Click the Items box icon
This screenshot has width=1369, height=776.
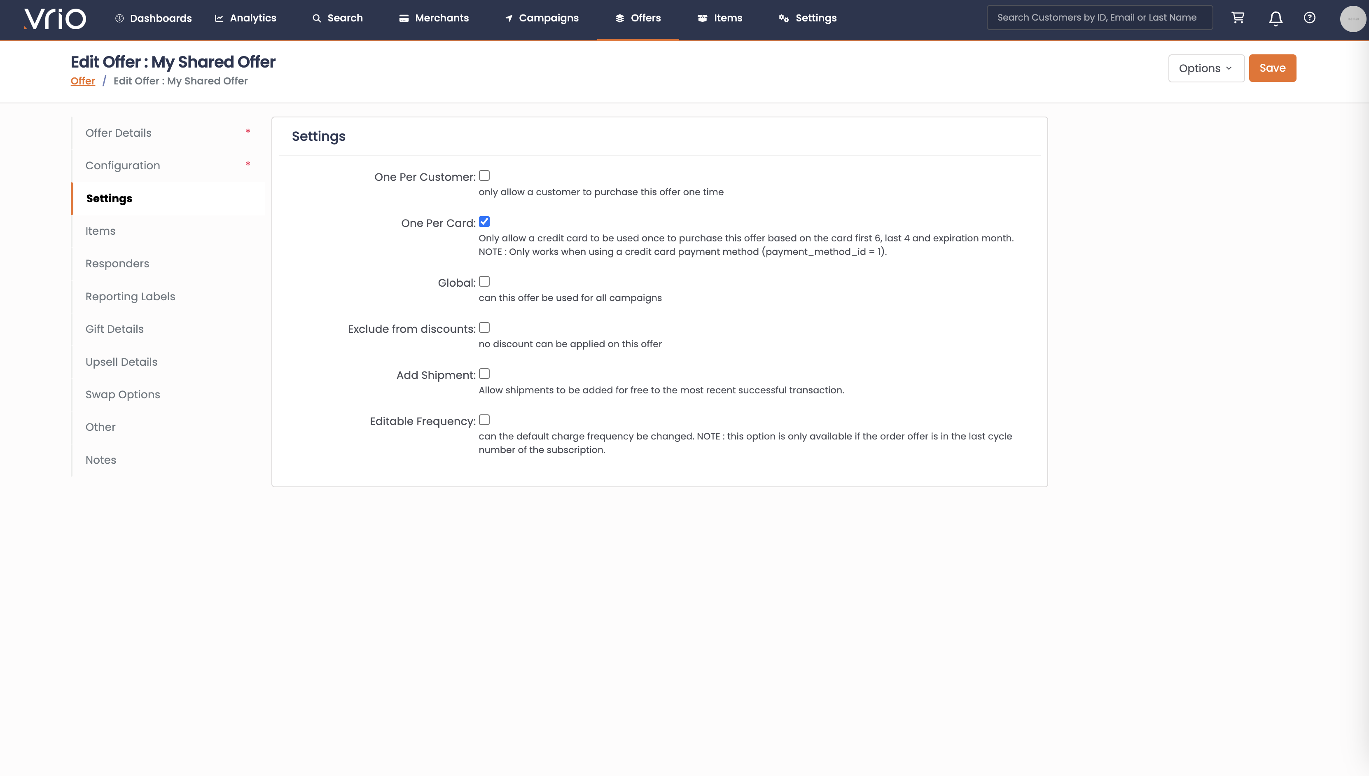pos(702,18)
